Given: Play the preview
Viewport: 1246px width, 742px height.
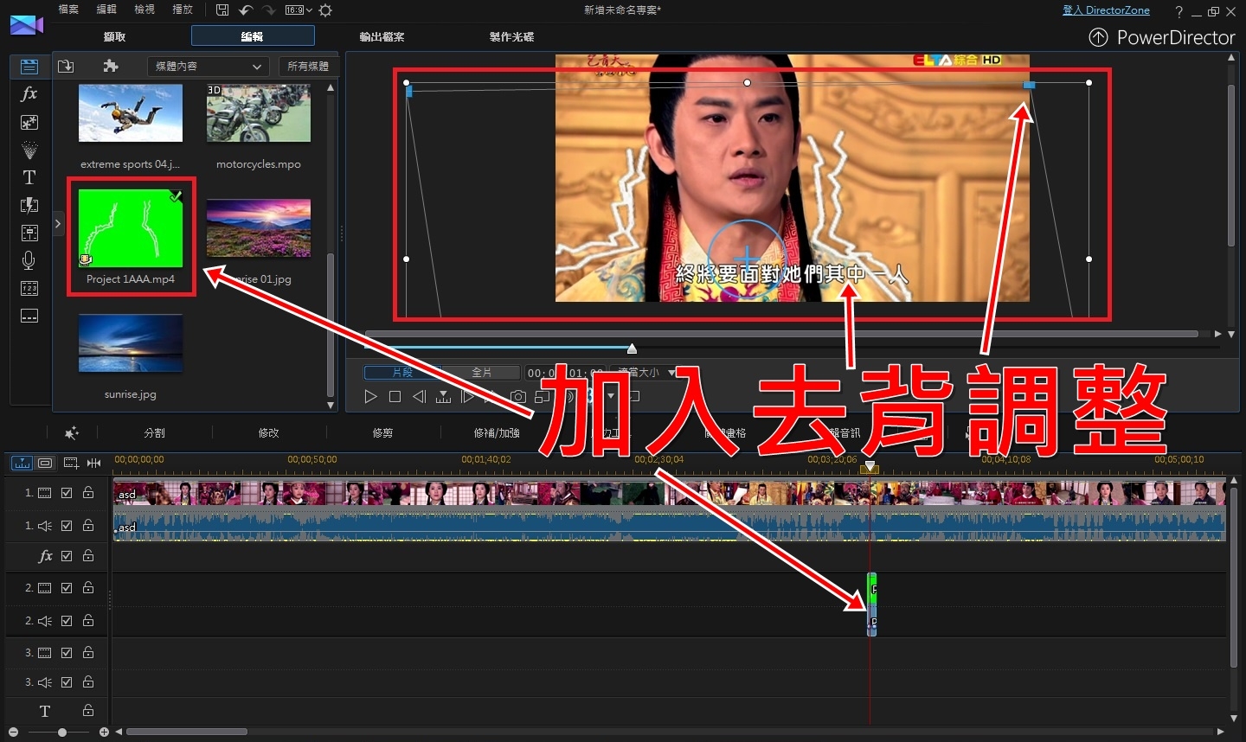Looking at the screenshot, I should point(370,396).
